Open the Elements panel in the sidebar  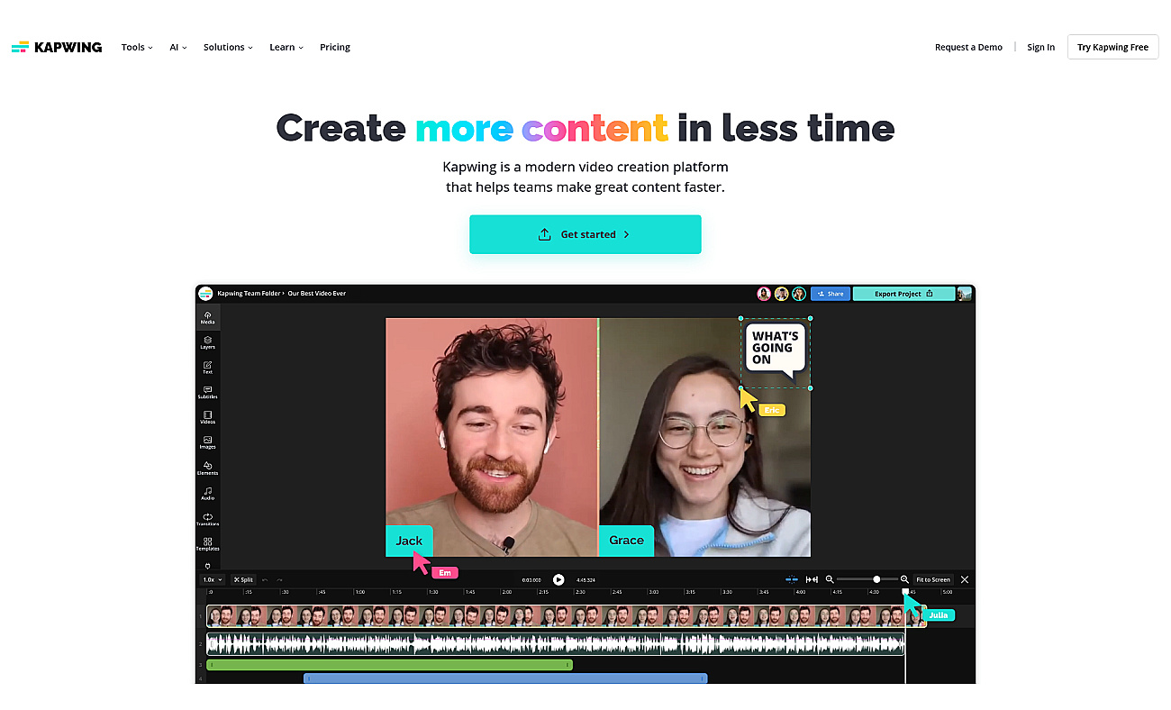pyautogui.click(x=207, y=469)
